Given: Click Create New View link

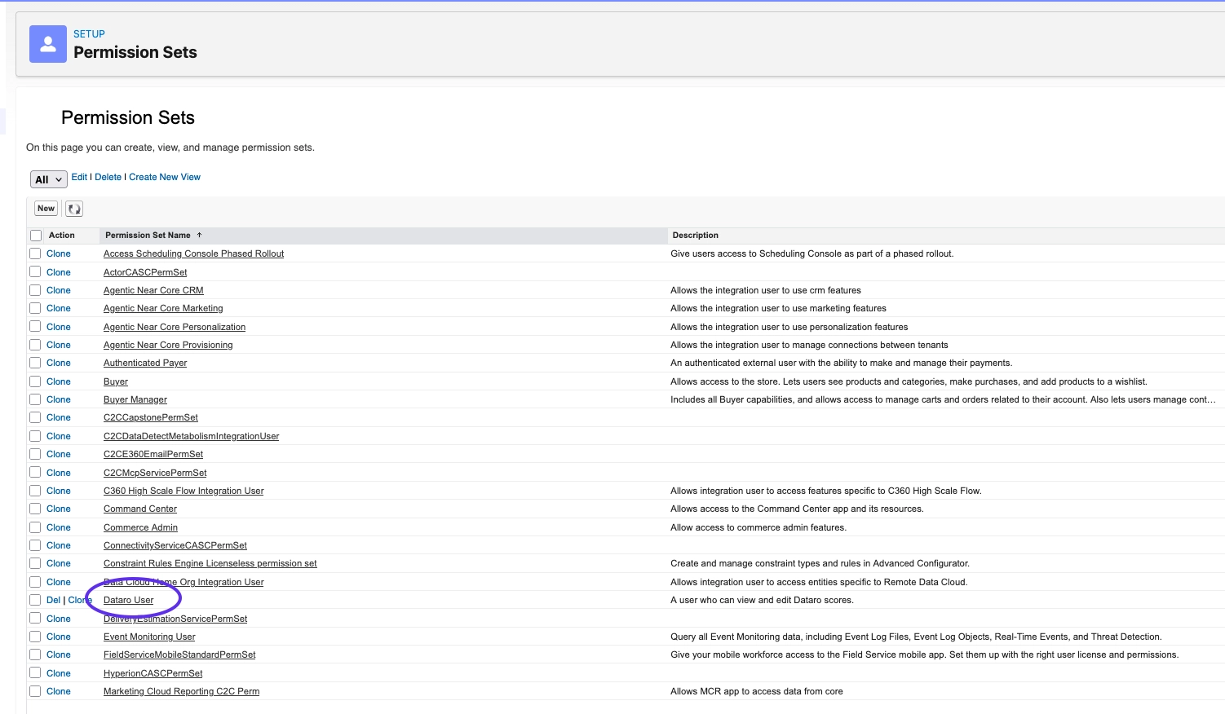Looking at the screenshot, I should [165, 177].
